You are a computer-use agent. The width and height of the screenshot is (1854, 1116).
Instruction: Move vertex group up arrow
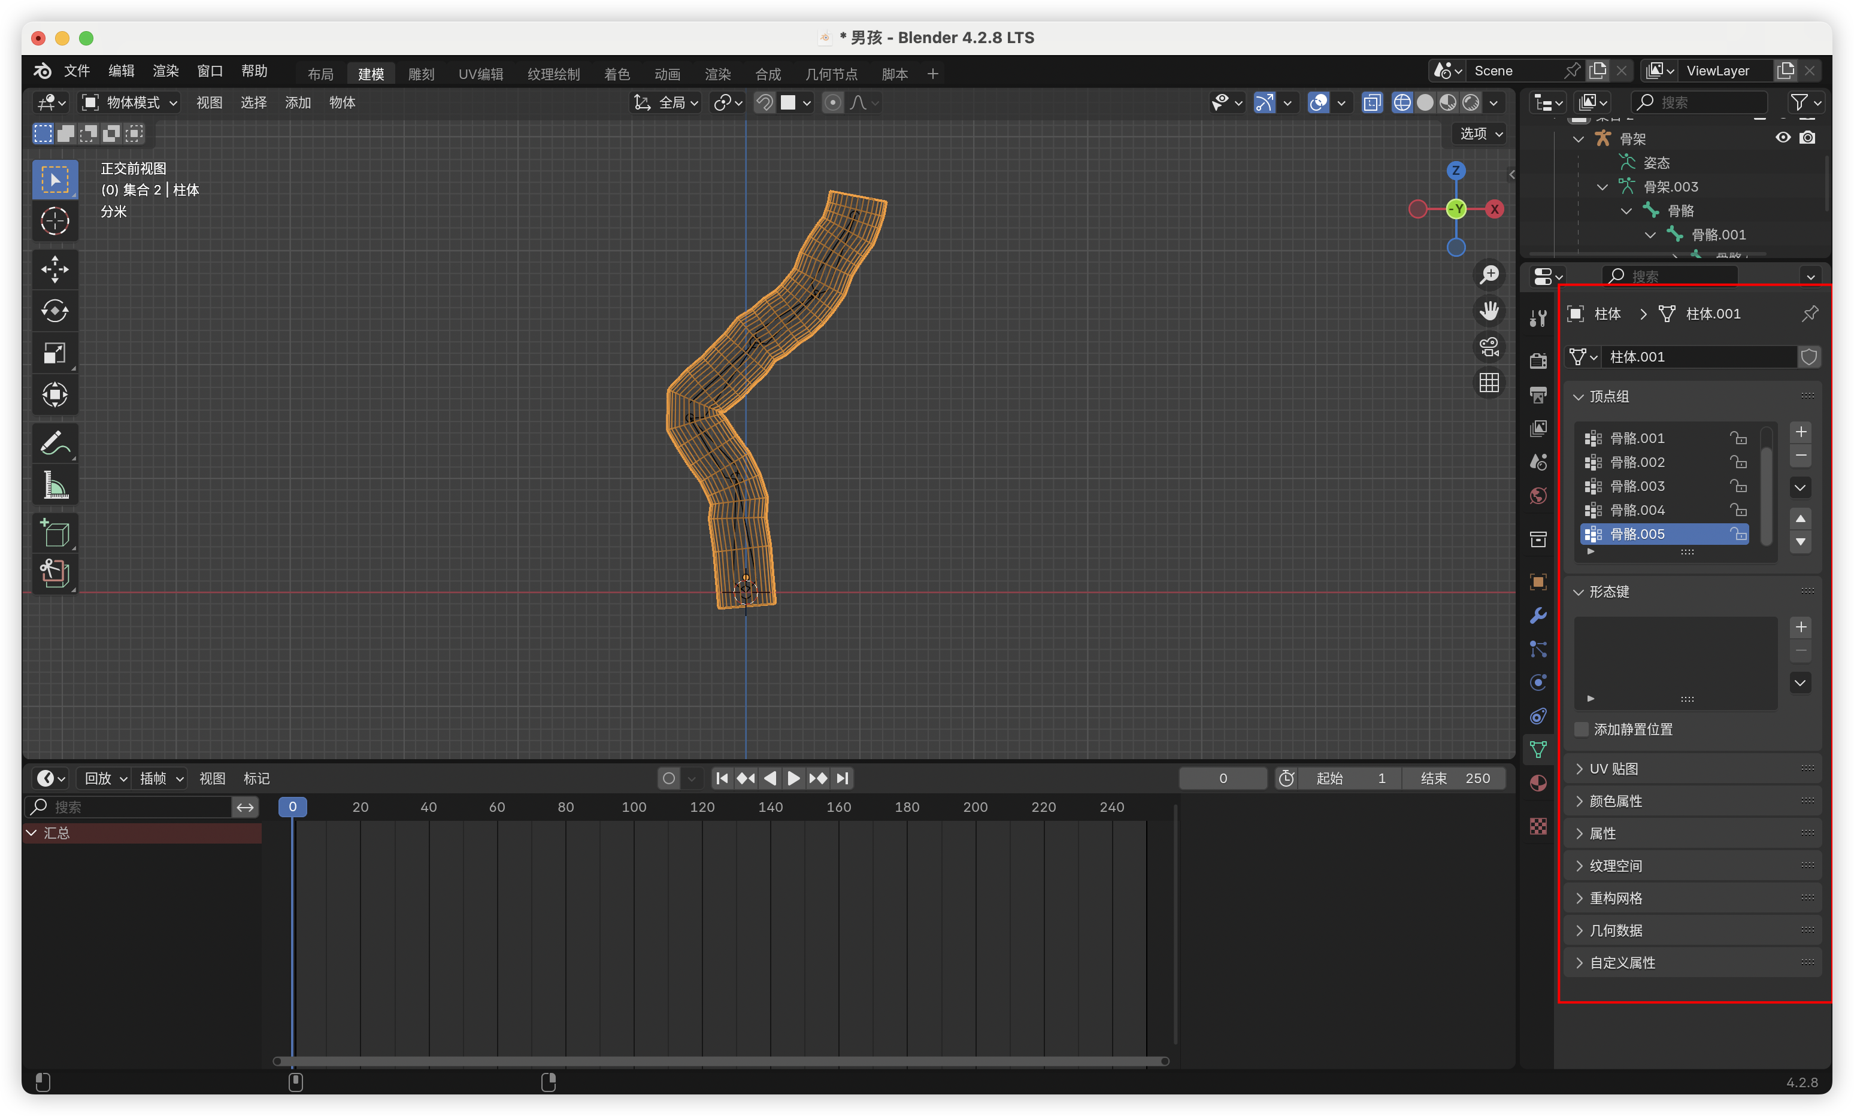coord(1801,518)
